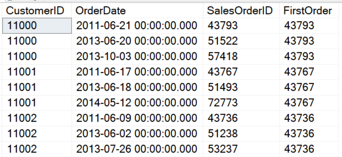Click the OrderDate cell 2013-10-03
342x157 pixels.
coord(137,57)
